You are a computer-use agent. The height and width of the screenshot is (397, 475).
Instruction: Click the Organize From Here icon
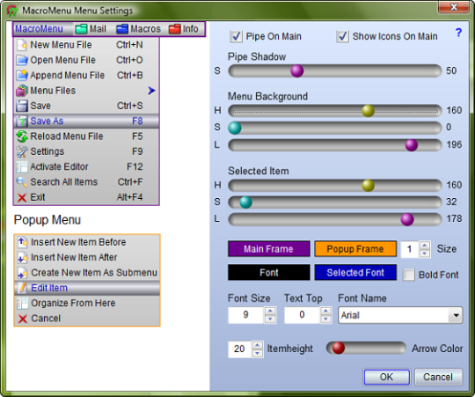pos(22,304)
